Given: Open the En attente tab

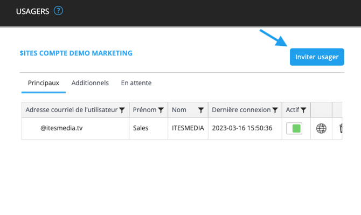Looking at the screenshot, I should tap(136, 83).
